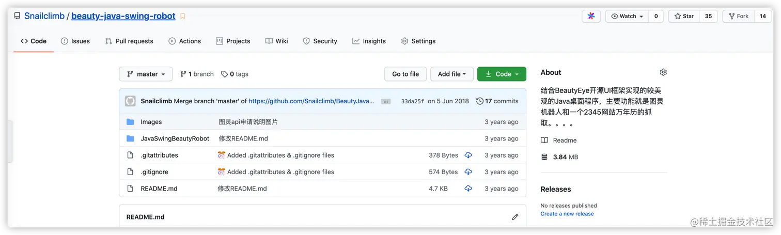Star the repository
Viewport: 781px width, 235px height.
[x=684, y=16]
